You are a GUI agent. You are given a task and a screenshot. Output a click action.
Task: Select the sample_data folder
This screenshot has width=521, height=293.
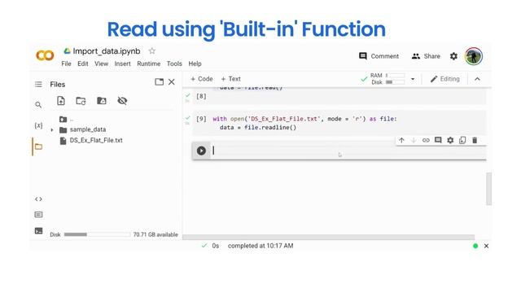pyautogui.click(x=87, y=129)
